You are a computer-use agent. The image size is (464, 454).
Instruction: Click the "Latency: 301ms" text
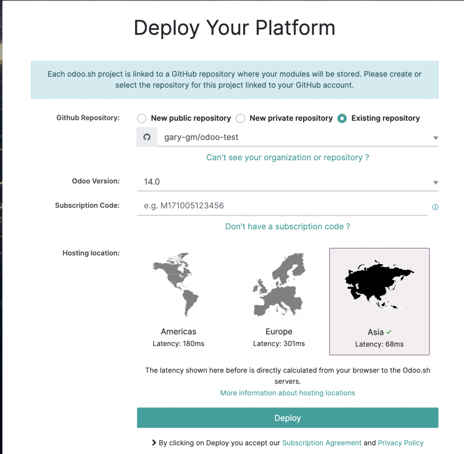coord(279,343)
